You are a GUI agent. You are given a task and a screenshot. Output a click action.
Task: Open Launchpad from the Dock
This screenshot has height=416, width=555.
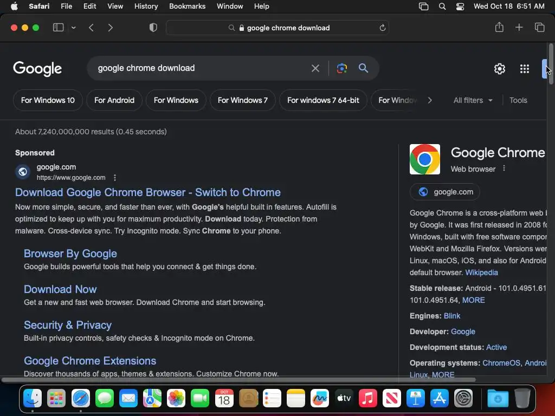coord(56,399)
